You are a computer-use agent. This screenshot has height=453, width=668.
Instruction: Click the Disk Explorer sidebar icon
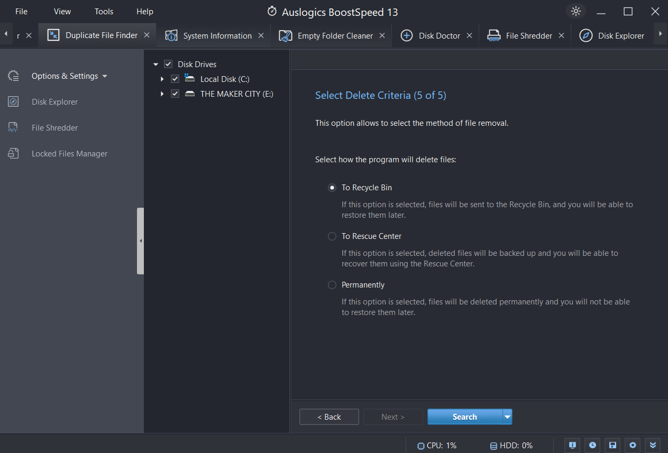click(x=13, y=102)
